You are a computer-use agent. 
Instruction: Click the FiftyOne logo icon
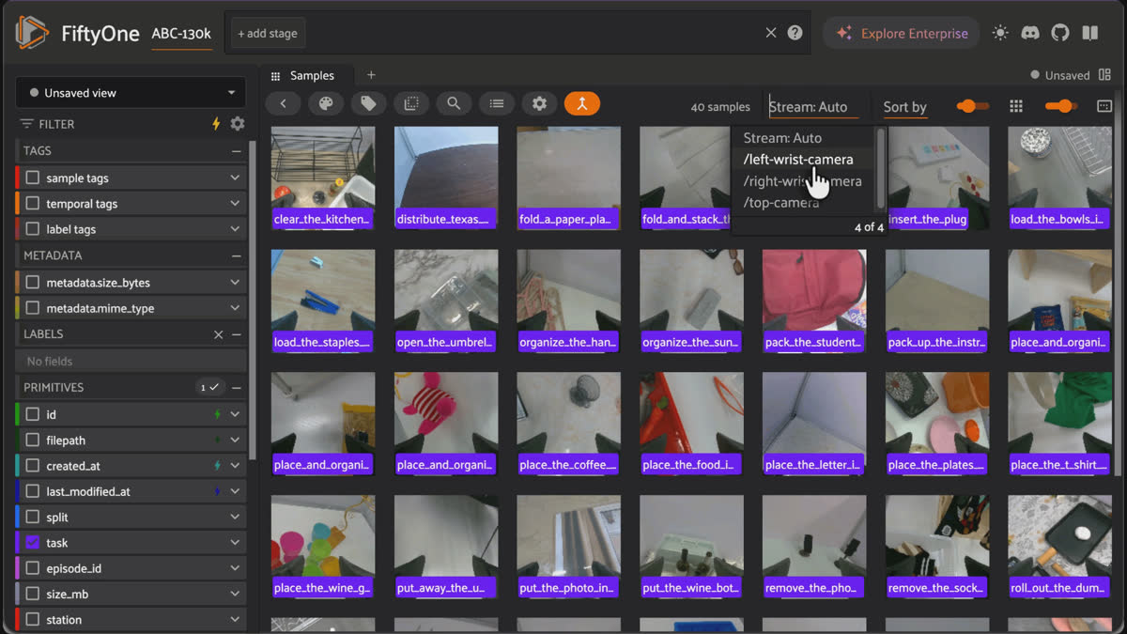[31, 33]
